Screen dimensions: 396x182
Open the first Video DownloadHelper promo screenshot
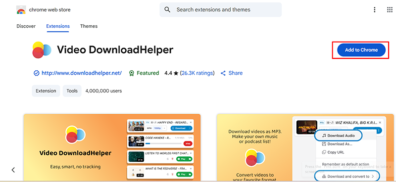(x=112, y=148)
